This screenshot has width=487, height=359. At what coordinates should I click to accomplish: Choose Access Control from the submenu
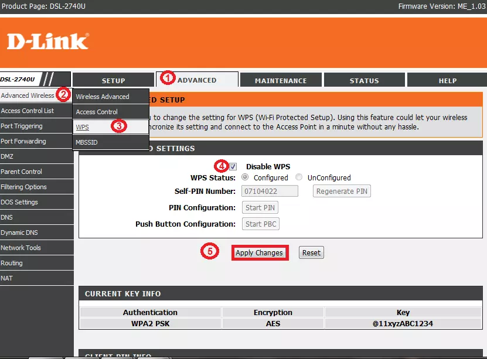(111, 112)
